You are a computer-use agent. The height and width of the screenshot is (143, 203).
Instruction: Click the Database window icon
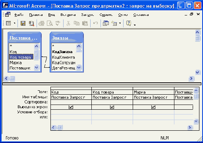pos(106,23)
